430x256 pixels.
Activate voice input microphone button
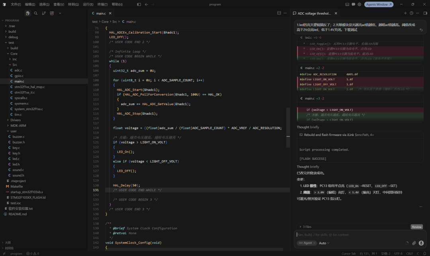[421, 243]
